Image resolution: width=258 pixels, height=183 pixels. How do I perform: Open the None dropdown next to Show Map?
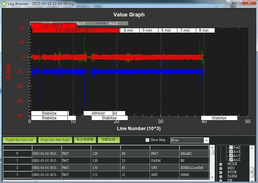tap(206, 140)
